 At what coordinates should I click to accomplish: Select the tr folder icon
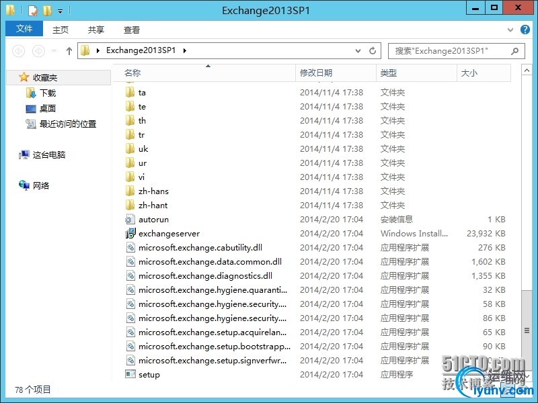click(130, 135)
